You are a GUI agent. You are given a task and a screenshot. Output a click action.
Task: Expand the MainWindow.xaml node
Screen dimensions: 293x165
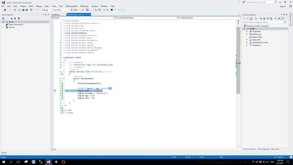(x=247, y=43)
